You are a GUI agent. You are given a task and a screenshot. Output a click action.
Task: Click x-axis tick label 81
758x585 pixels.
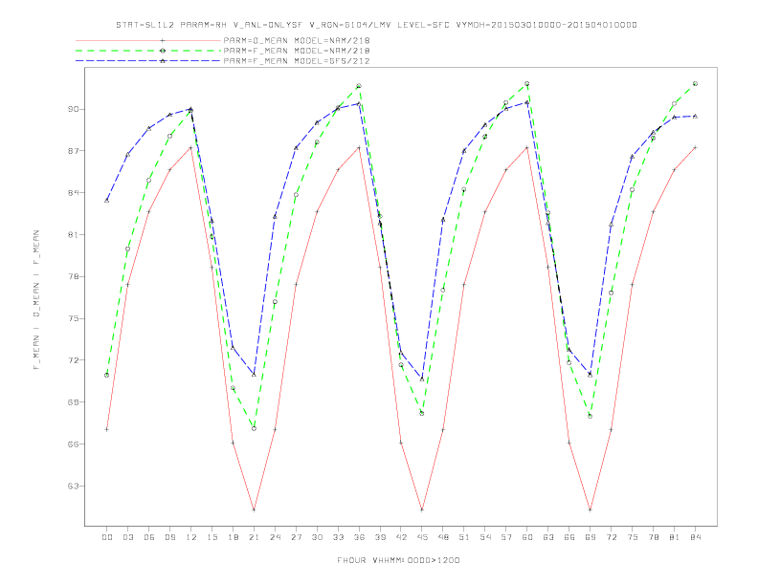tap(675, 537)
